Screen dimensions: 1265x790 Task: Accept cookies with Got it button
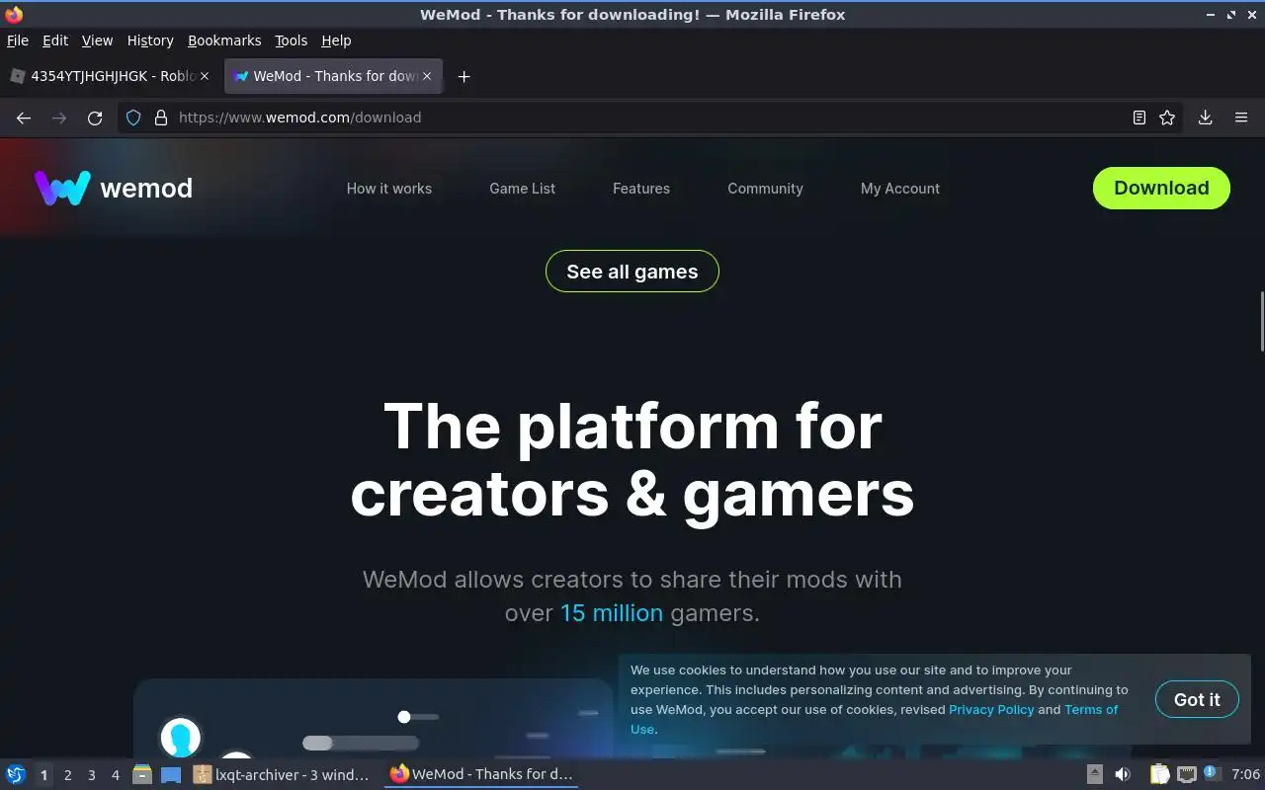coord(1197,699)
